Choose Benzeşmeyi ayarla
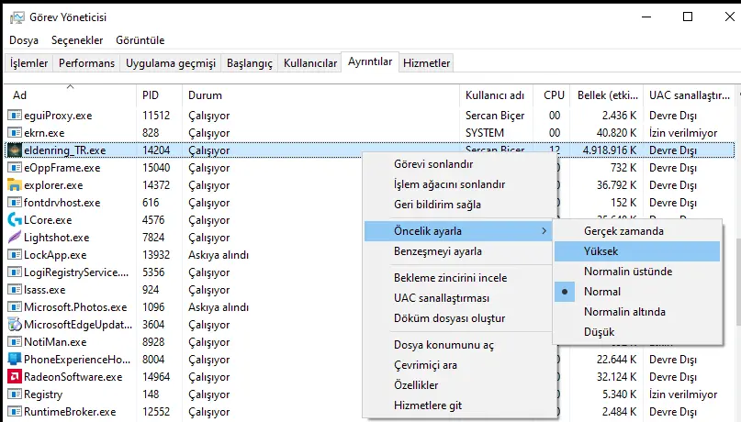 (458, 251)
